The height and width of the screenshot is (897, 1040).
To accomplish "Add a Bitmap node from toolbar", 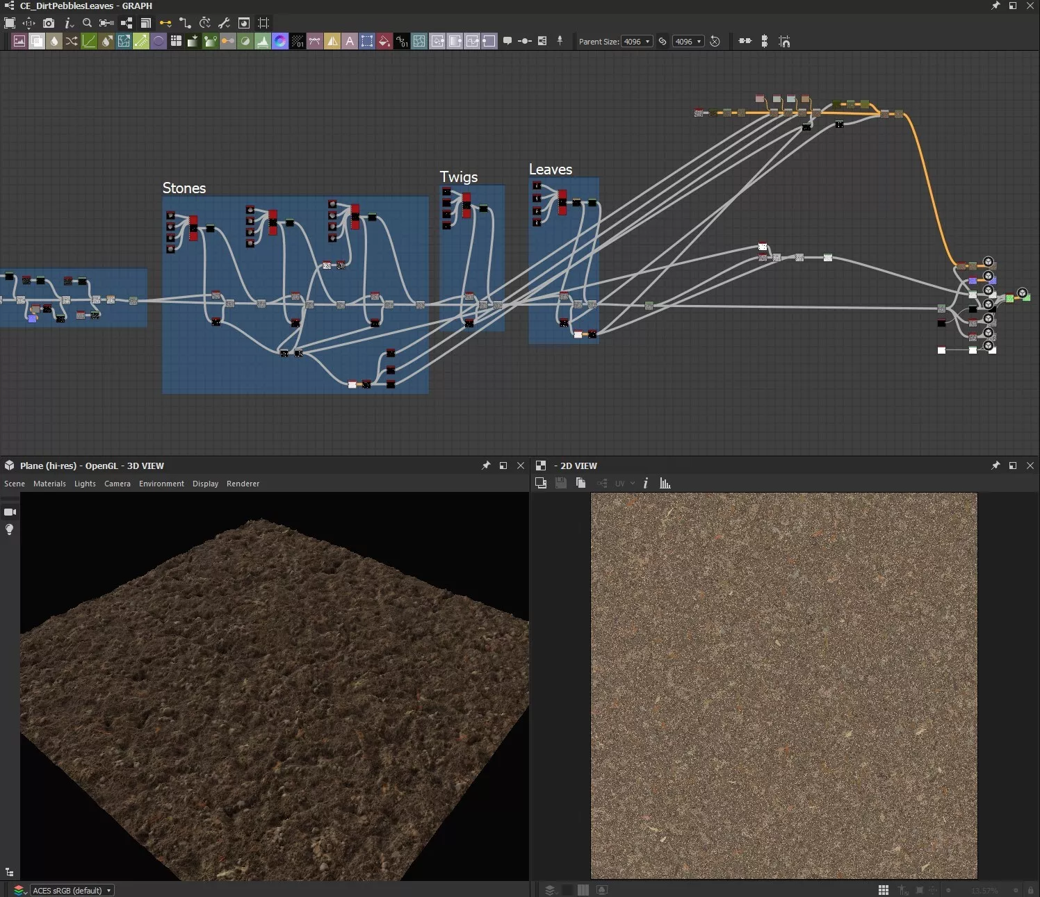I will (x=19, y=42).
